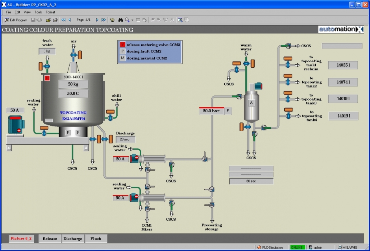Click the Edit Program toolbar button
The height and width of the screenshot is (251, 370).
coord(16,20)
